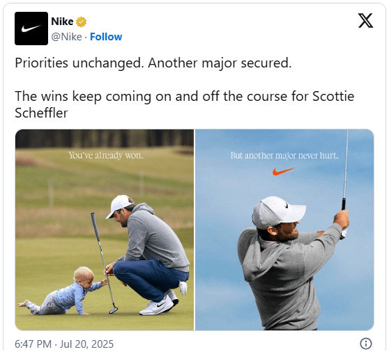Open the right photo of the golf swing

coord(284,230)
